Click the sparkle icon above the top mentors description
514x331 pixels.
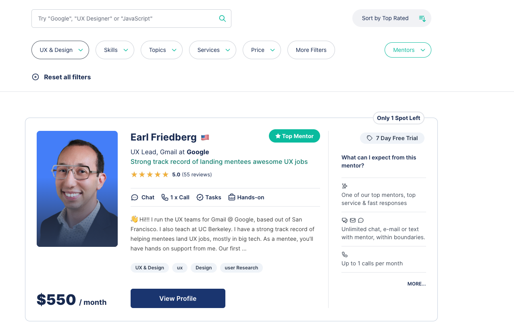(344, 186)
